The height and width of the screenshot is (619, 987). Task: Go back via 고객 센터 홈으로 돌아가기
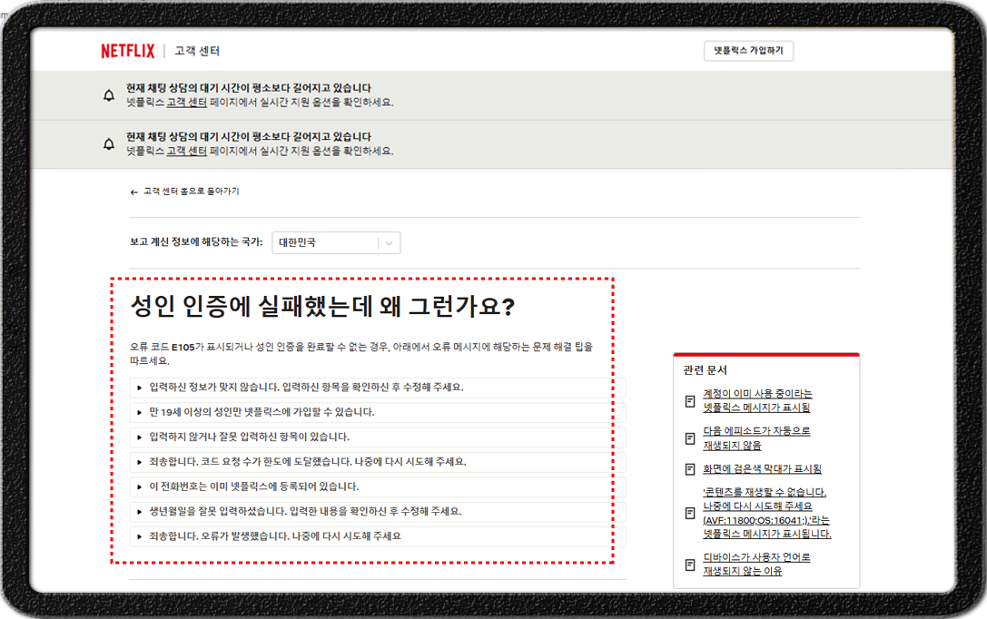pos(192,192)
